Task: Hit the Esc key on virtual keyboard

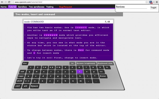Action: click(25, 63)
